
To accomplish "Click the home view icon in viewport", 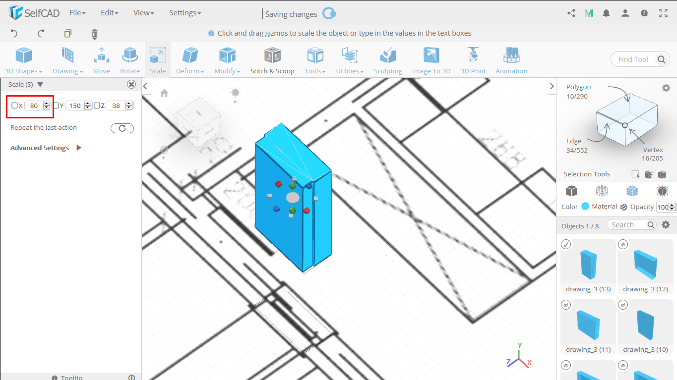I will (164, 93).
